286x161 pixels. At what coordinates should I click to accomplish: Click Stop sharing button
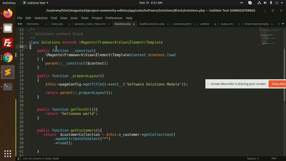(x=277, y=84)
